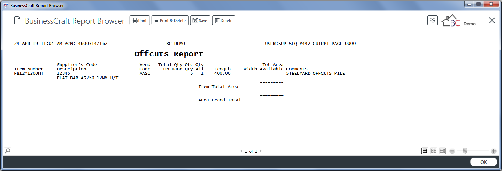Click the Print button
This screenshot has width=502, height=171.
coord(140,20)
